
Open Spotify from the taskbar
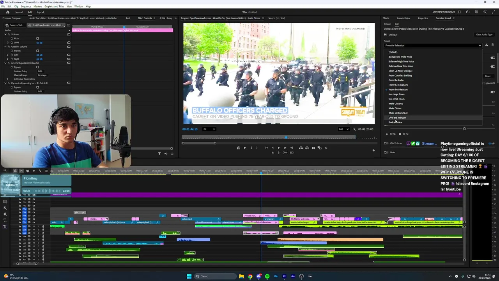pos(267,276)
